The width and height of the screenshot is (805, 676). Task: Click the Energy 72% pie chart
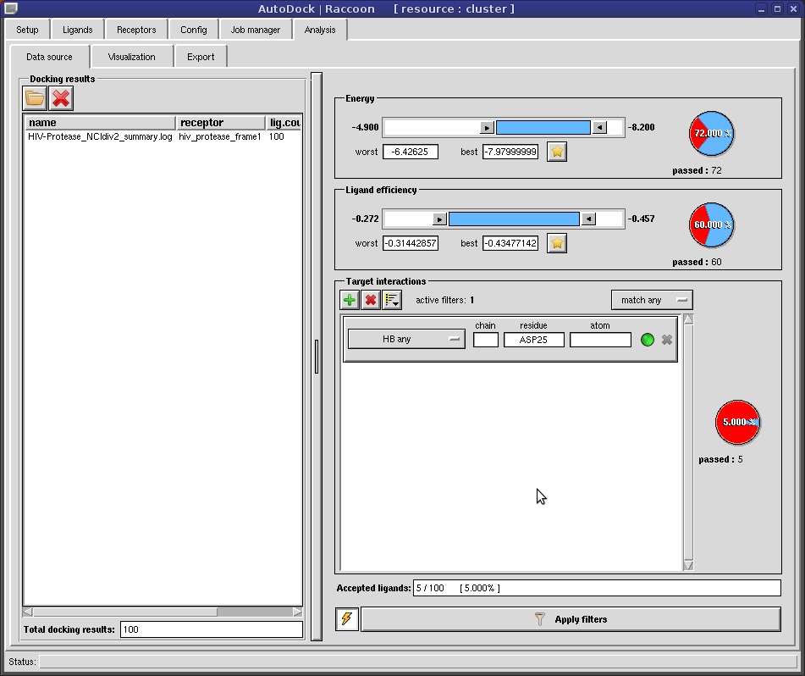pyautogui.click(x=712, y=134)
